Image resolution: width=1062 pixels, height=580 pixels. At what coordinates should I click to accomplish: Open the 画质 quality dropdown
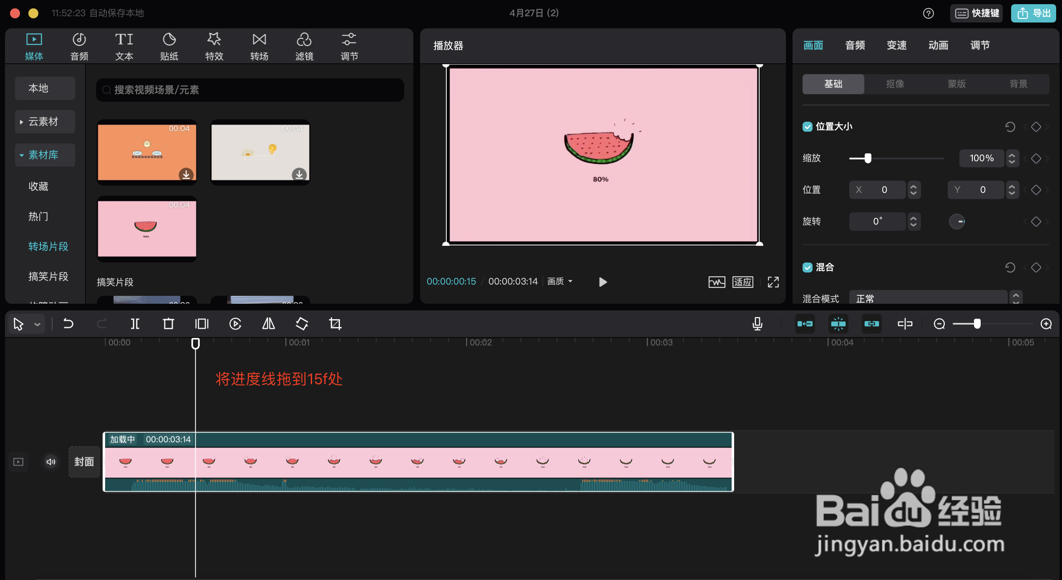(x=560, y=282)
